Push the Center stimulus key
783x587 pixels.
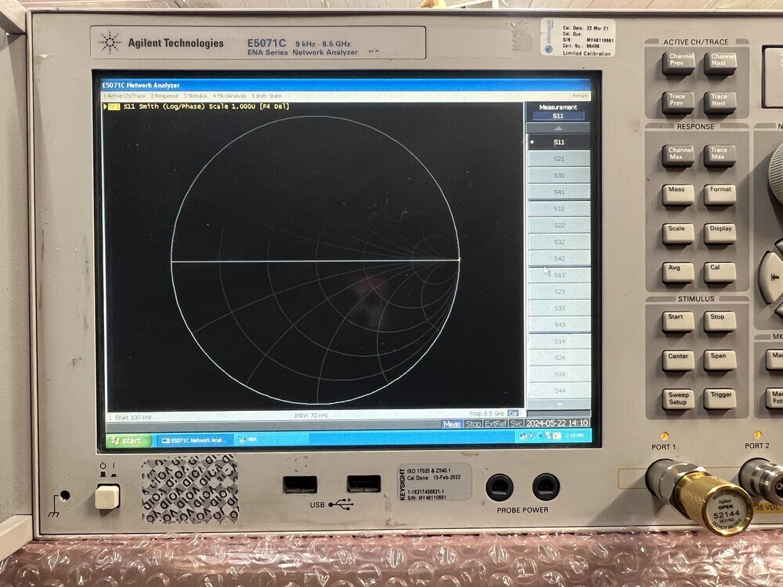677,361
